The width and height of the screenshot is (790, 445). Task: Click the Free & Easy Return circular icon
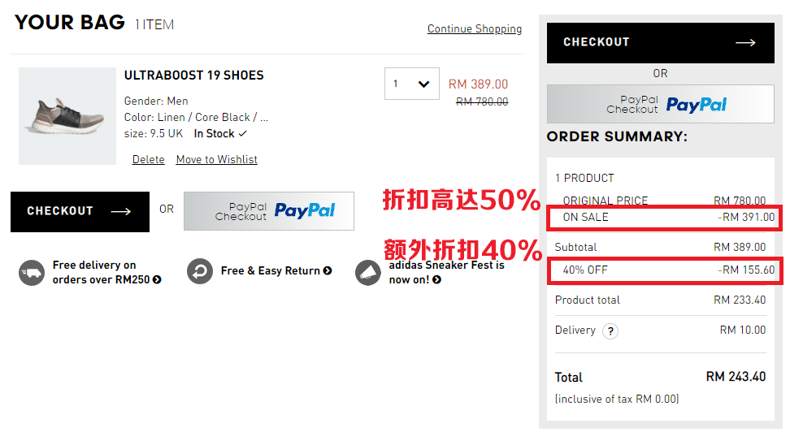(200, 271)
